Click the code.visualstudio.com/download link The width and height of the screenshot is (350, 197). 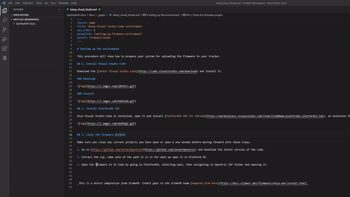pyautogui.click(x=168, y=71)
